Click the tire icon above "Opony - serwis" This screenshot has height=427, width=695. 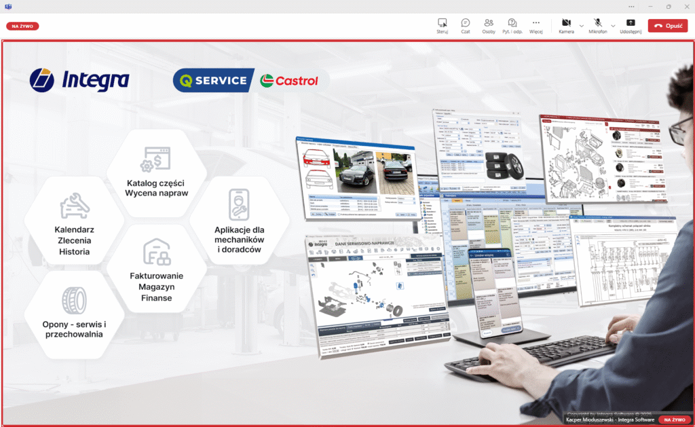[74, 300]
